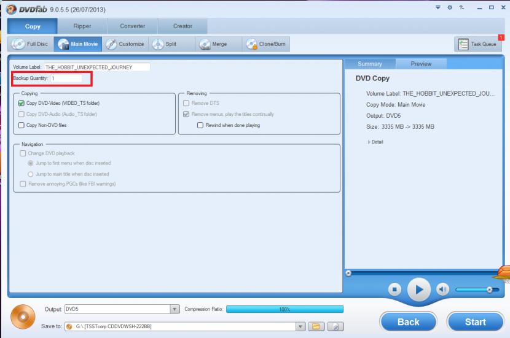Viewport: 510px width, 338px height.
Task: Enable Change DVD playback checkbox
Action: point(23,153)
